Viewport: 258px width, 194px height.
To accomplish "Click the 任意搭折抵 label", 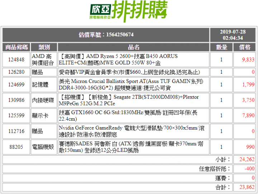I will 215,169.
